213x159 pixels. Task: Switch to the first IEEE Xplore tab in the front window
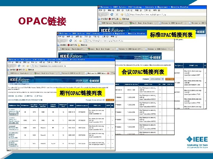pos(20,73)
